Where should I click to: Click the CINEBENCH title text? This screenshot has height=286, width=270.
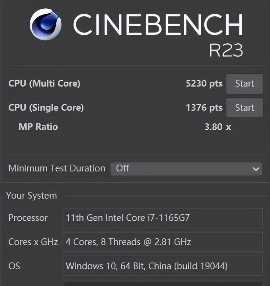pos(158,24)
